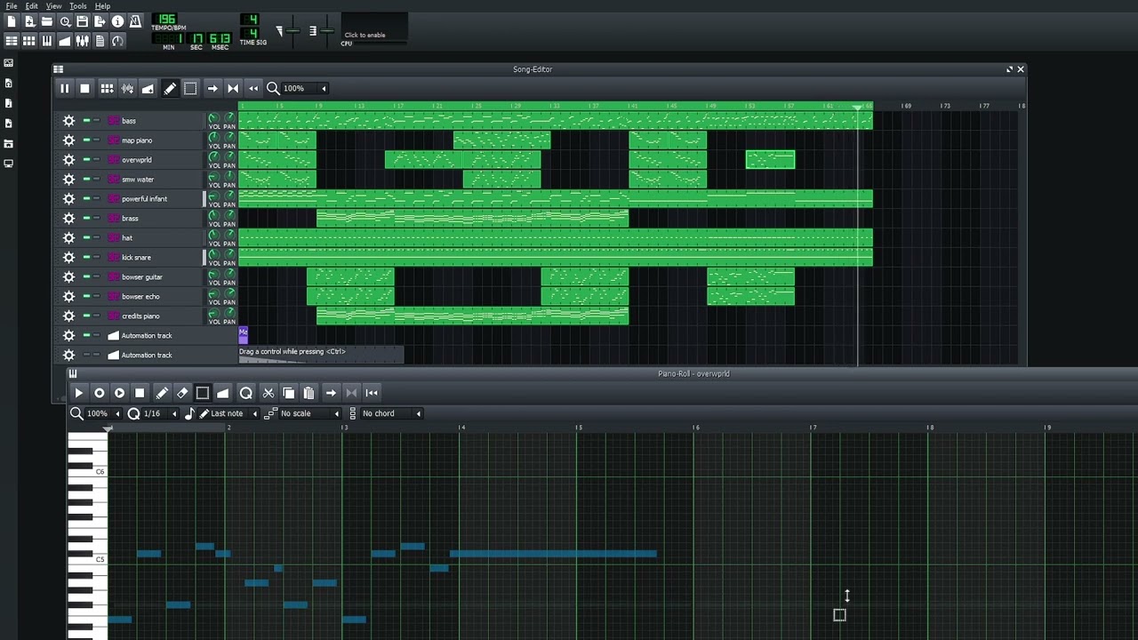This screenshot has width=1138, height=640.
Task: Mute the hat track
Action: 86,238
